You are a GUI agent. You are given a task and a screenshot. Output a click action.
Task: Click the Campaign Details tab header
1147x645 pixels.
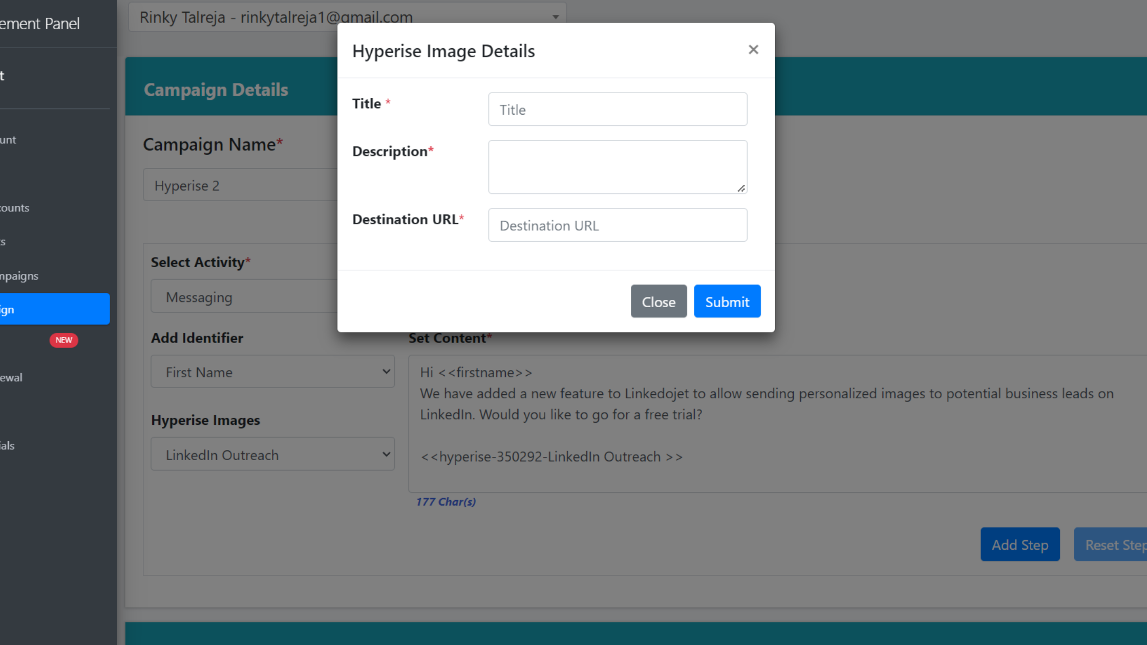[x=216, y=89]
